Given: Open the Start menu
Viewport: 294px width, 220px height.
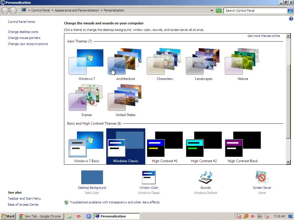Looking at the screenshot, I should (x=8, y=216).
